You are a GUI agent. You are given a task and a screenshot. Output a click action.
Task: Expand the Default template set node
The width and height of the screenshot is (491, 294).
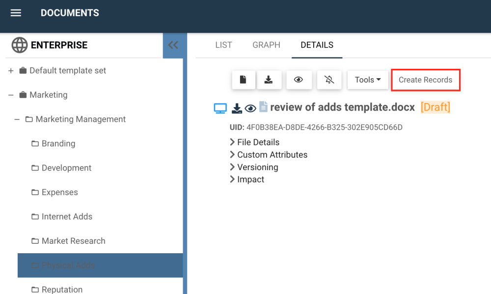pos(11,71)
